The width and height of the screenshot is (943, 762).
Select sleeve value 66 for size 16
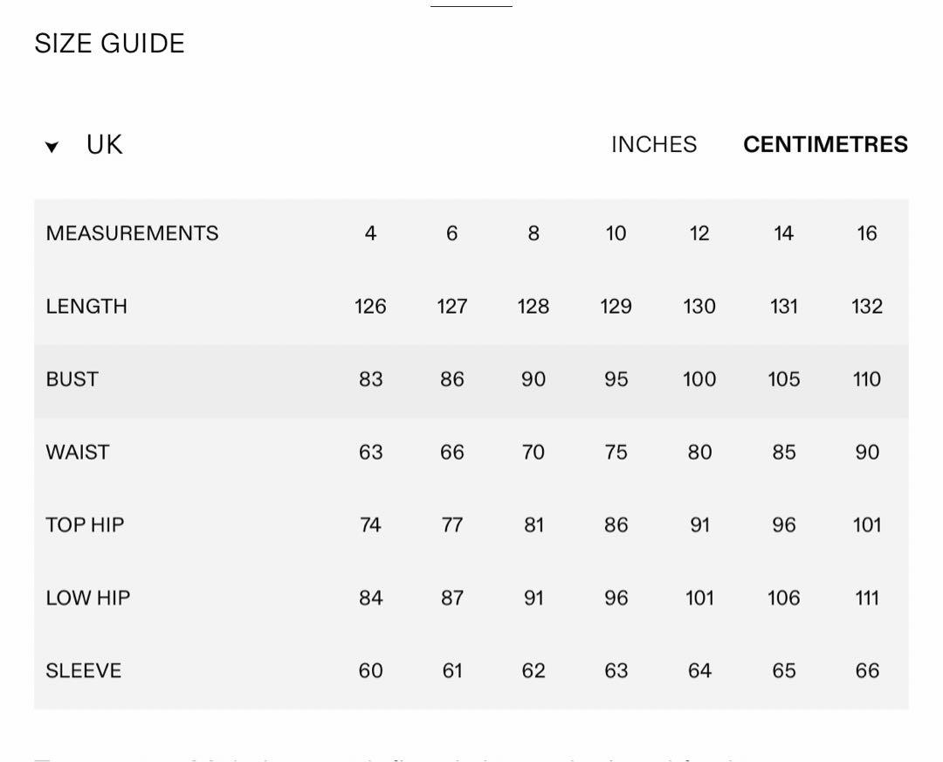point(867,670)
